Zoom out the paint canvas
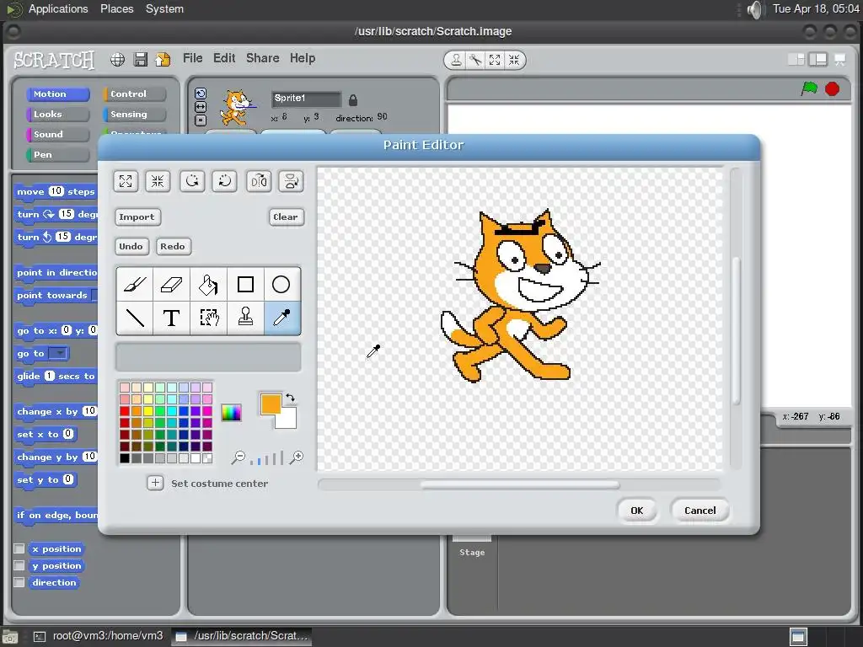The height and width of the screenshot is (647, 863). tap(239, 457)
